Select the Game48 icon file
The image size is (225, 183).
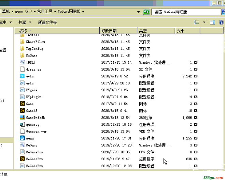click(x=31, y=111)
